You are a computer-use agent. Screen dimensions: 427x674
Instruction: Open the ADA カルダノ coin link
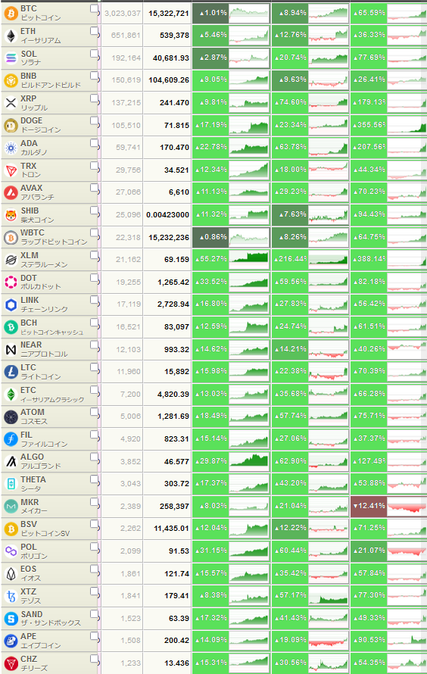34,148
